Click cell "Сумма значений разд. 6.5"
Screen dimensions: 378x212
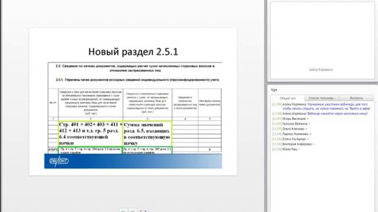[x=147, y=134]
